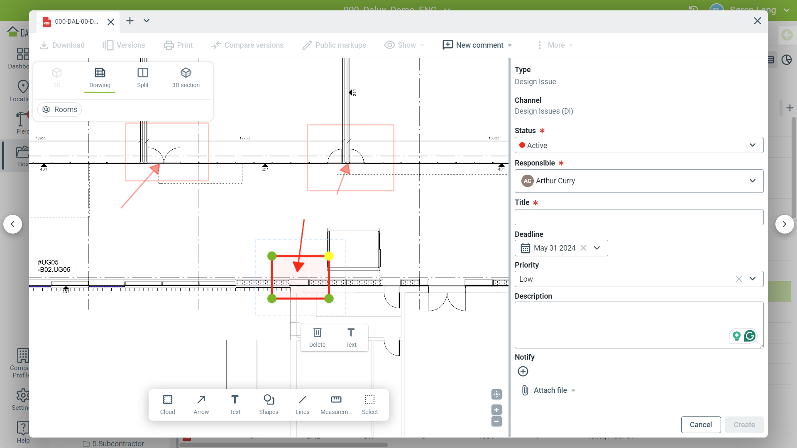Open Settings in the sidebar
The width and height of the screenshot is (797, 448).
tap(21, 400)
